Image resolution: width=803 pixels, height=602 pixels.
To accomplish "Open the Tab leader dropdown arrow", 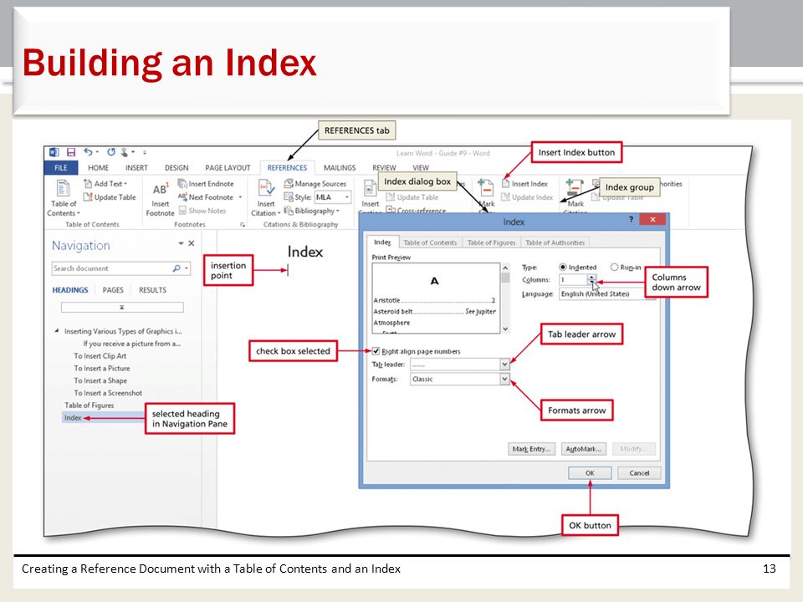I will point(504,365).
